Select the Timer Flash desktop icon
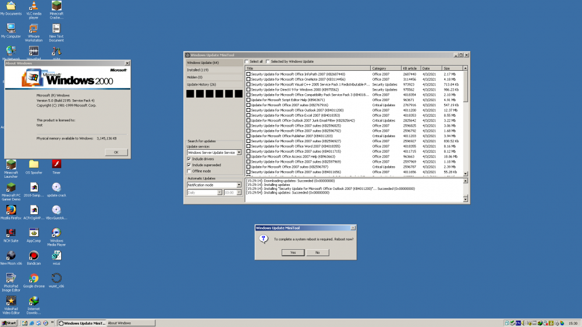582x327 pixels. (x=56, y=167)
